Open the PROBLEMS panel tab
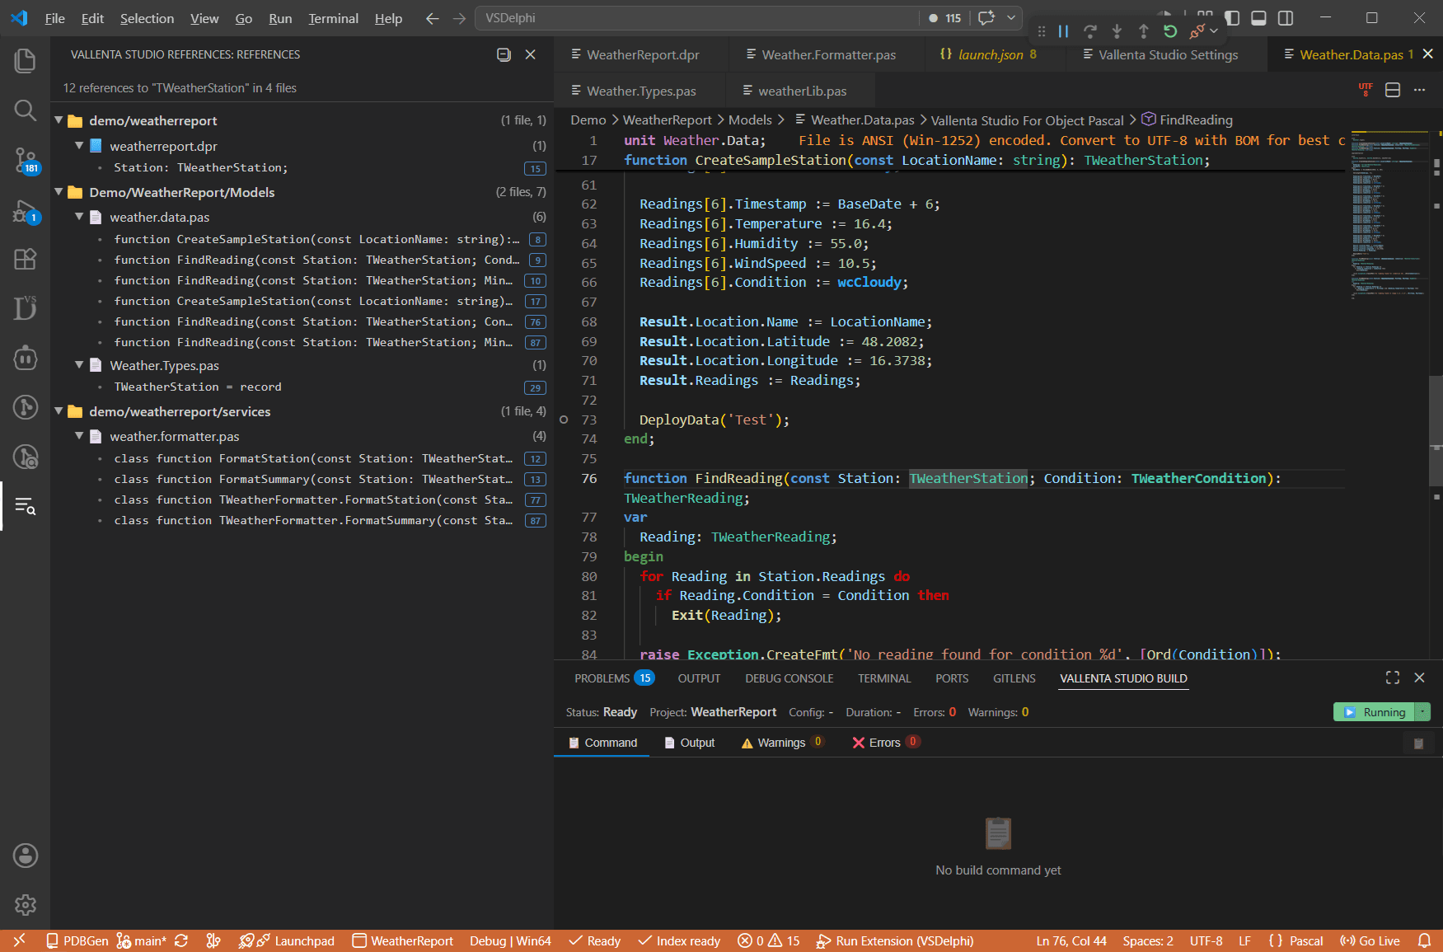 pos(614,678)
